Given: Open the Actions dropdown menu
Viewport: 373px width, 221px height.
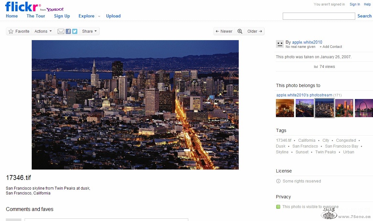Looking at the screenshot, I should [x=43, y=31].
